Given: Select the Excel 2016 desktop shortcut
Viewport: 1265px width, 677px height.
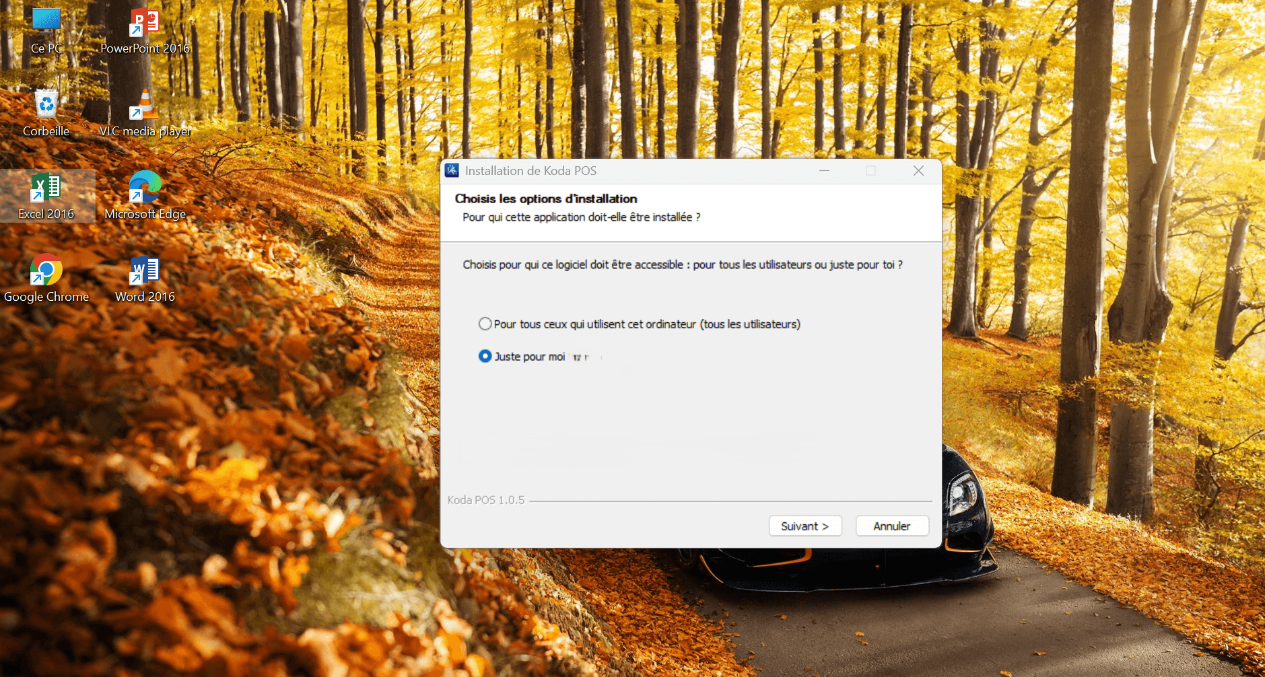Looking at the screenshot, I should (46, 196).
